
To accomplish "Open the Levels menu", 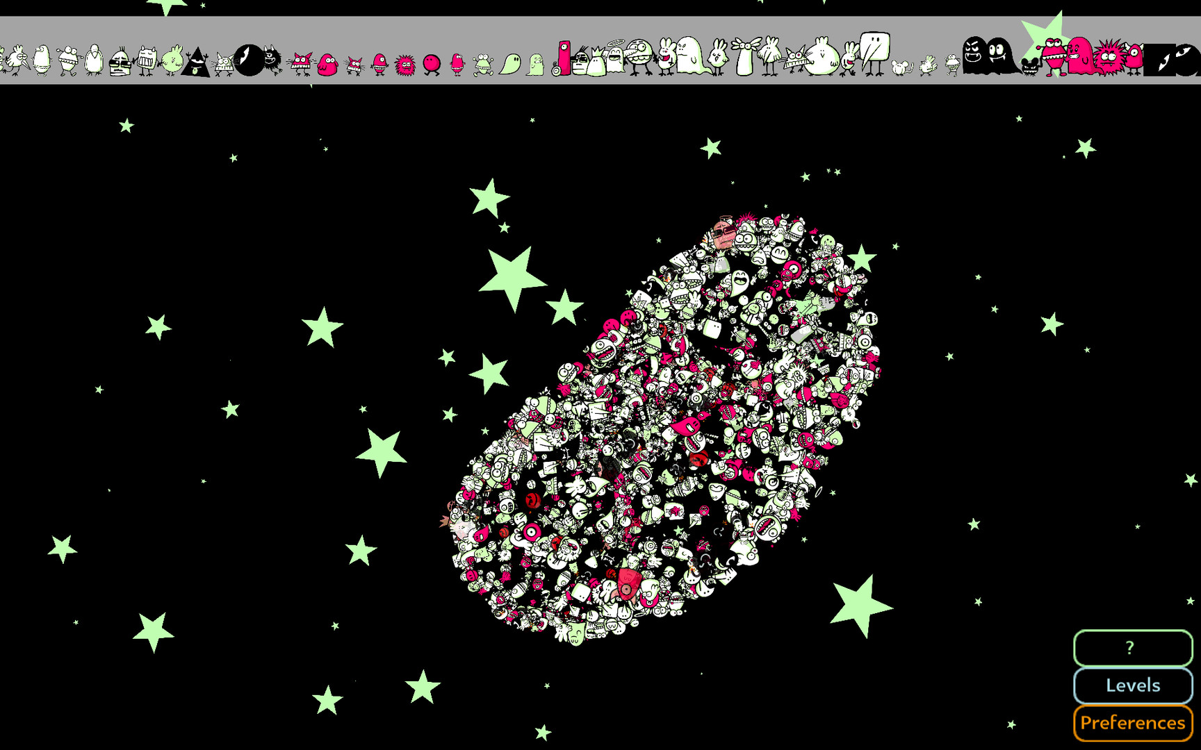I will tap(1132, 685).
